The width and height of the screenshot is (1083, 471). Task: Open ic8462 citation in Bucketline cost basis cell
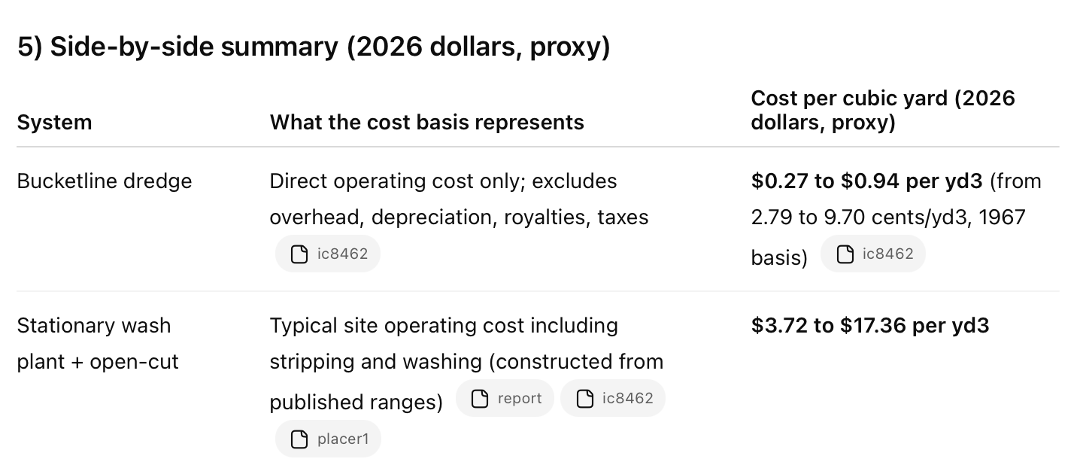(x=328, y=254)
